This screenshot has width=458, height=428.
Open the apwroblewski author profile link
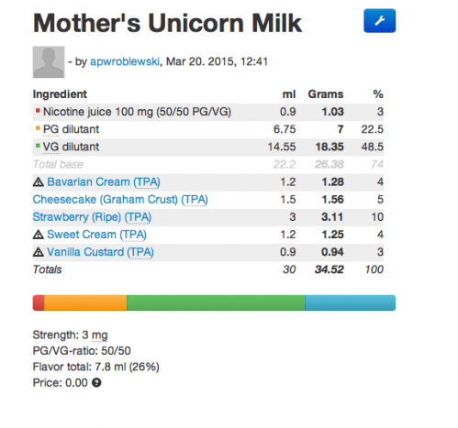[x=125, y=61]
